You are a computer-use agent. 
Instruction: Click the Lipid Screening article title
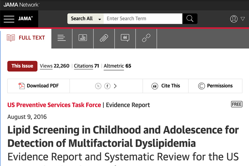pos(123,137)
